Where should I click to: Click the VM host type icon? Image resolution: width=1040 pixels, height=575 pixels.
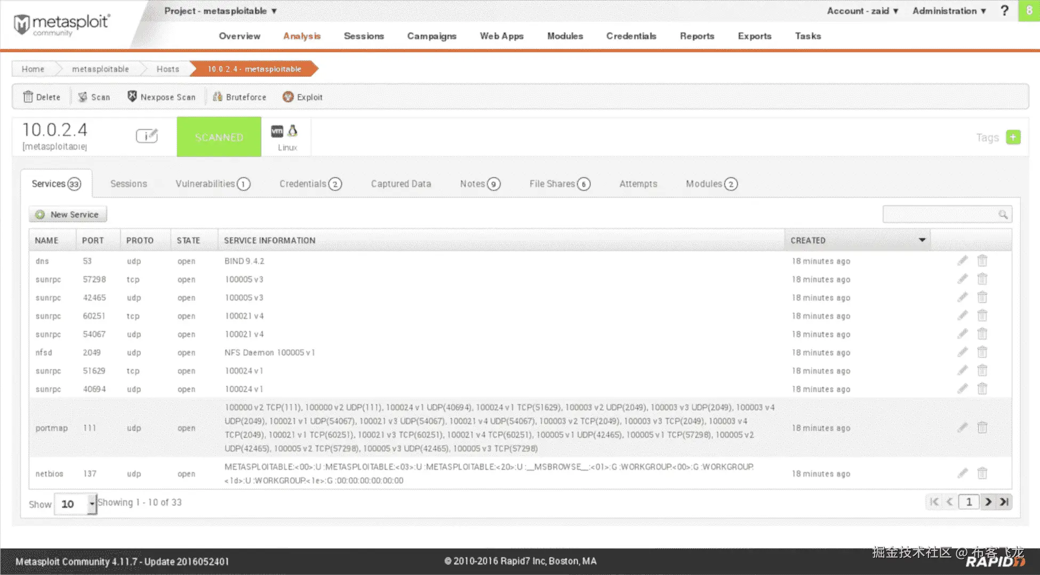click(277, 131)
